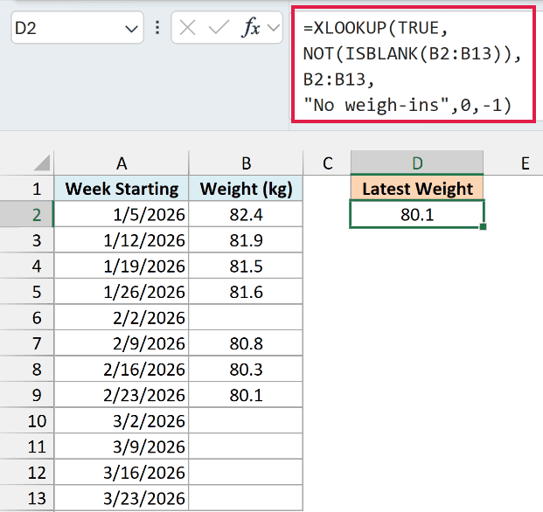Select row 13 header

click(27, 498)
